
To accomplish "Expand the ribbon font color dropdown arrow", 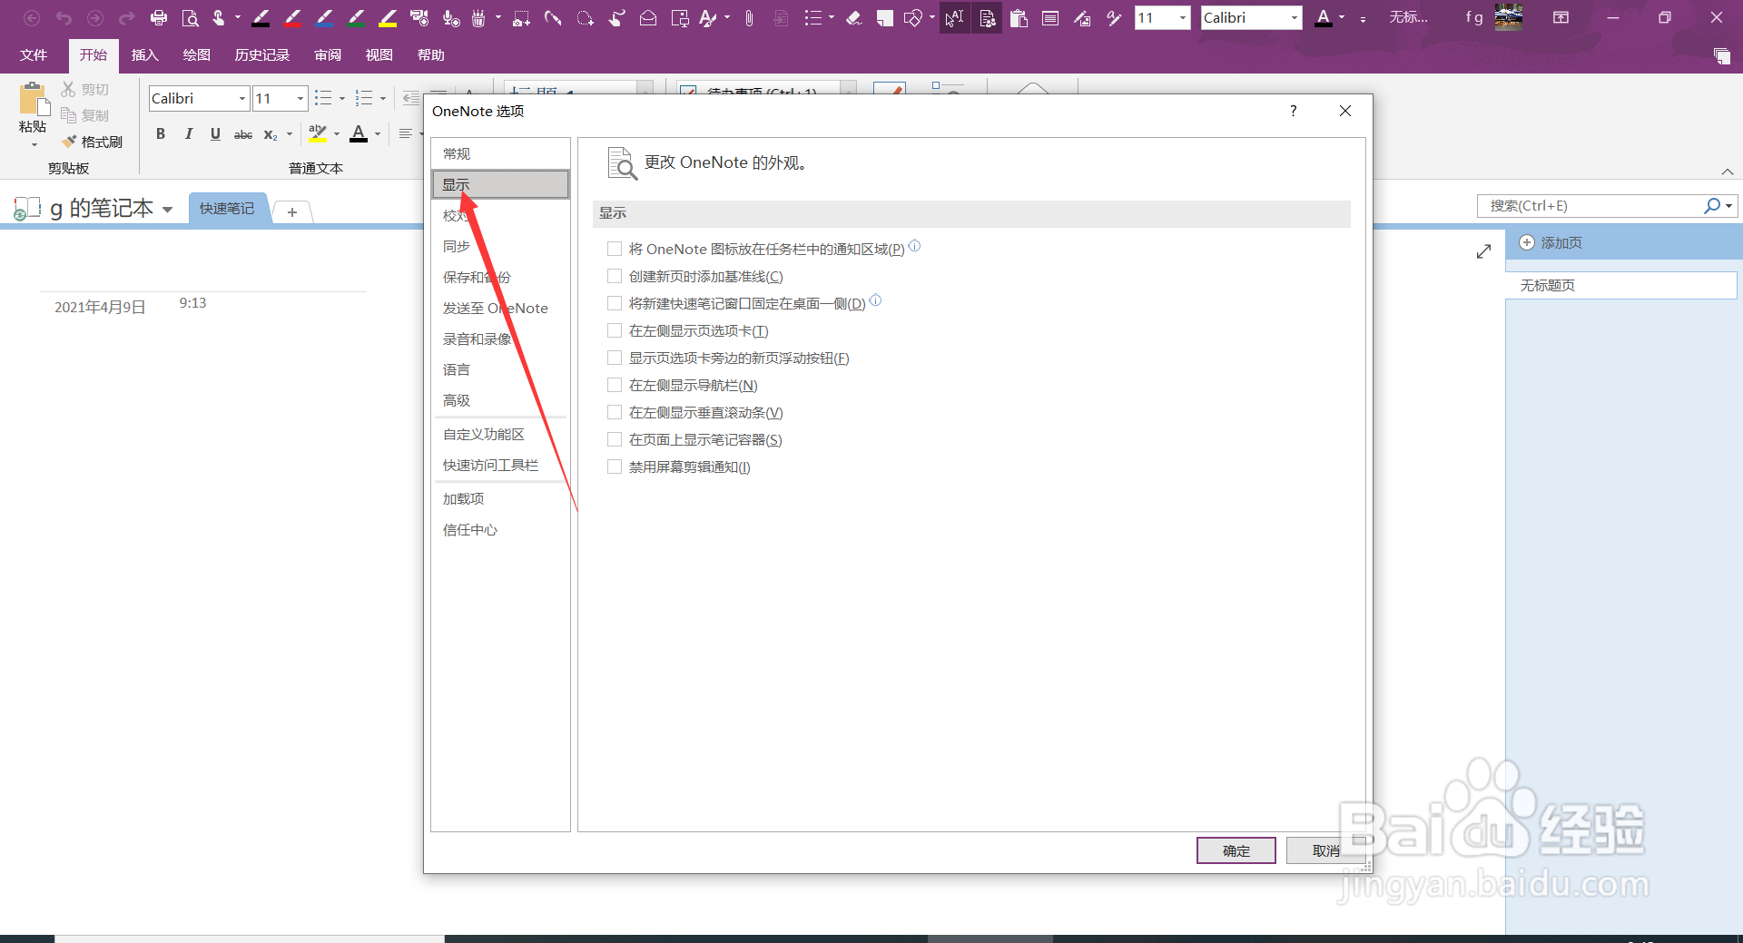I will [x=378, y=134].
